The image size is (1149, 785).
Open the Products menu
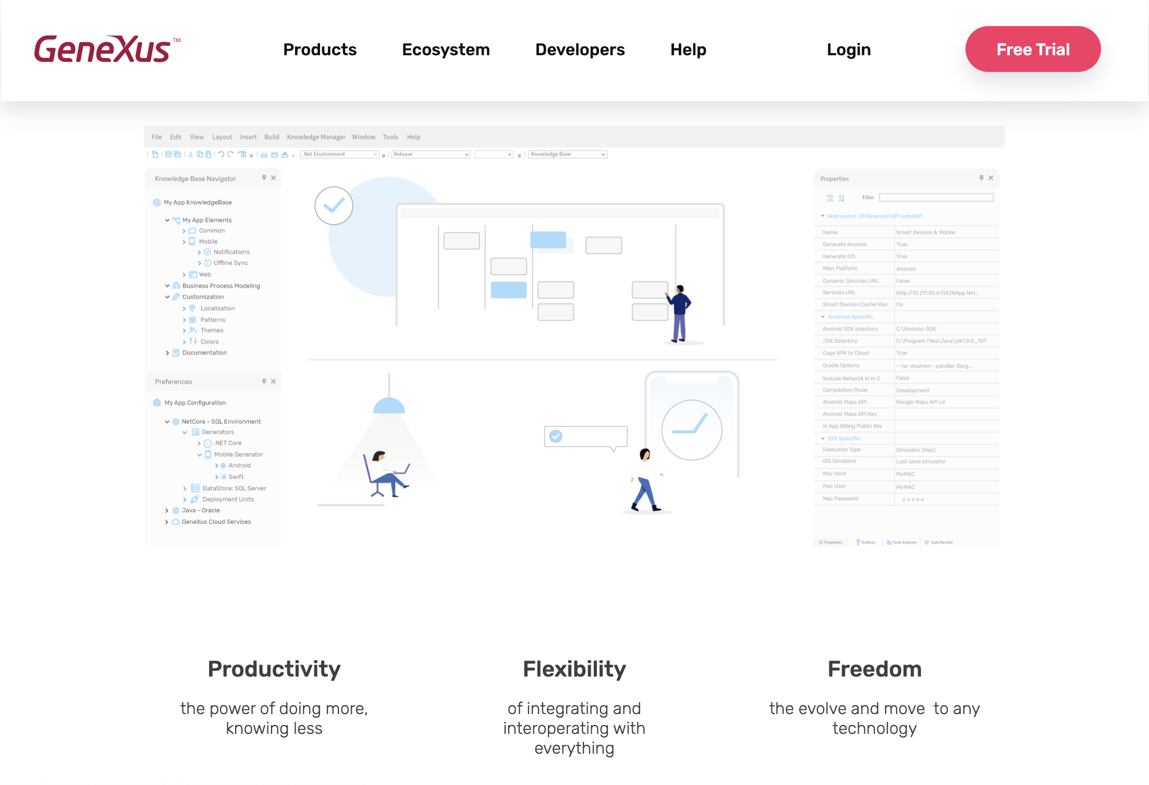tap(320, 50)
